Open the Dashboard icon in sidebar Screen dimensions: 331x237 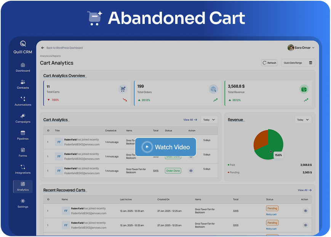click(x=23, y=65)
